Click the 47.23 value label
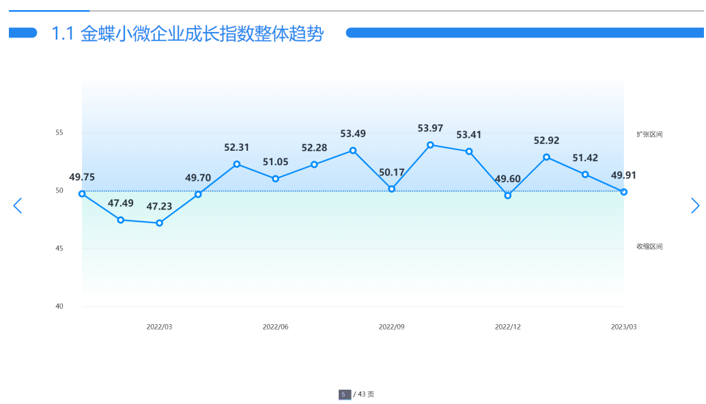Screen dimensions: 706x404 pyautogui.click(x=159, y=207)
